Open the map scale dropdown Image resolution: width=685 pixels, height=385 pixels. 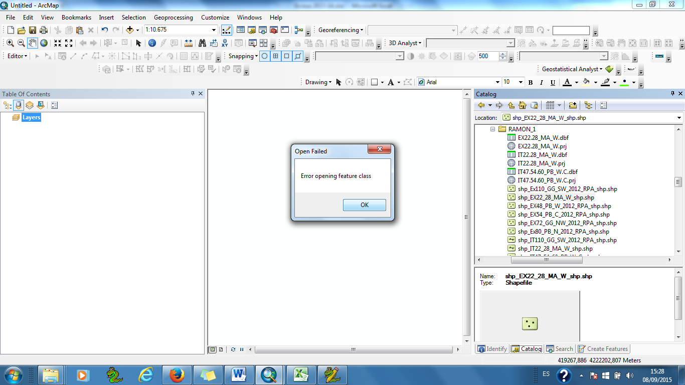point(214,30)
